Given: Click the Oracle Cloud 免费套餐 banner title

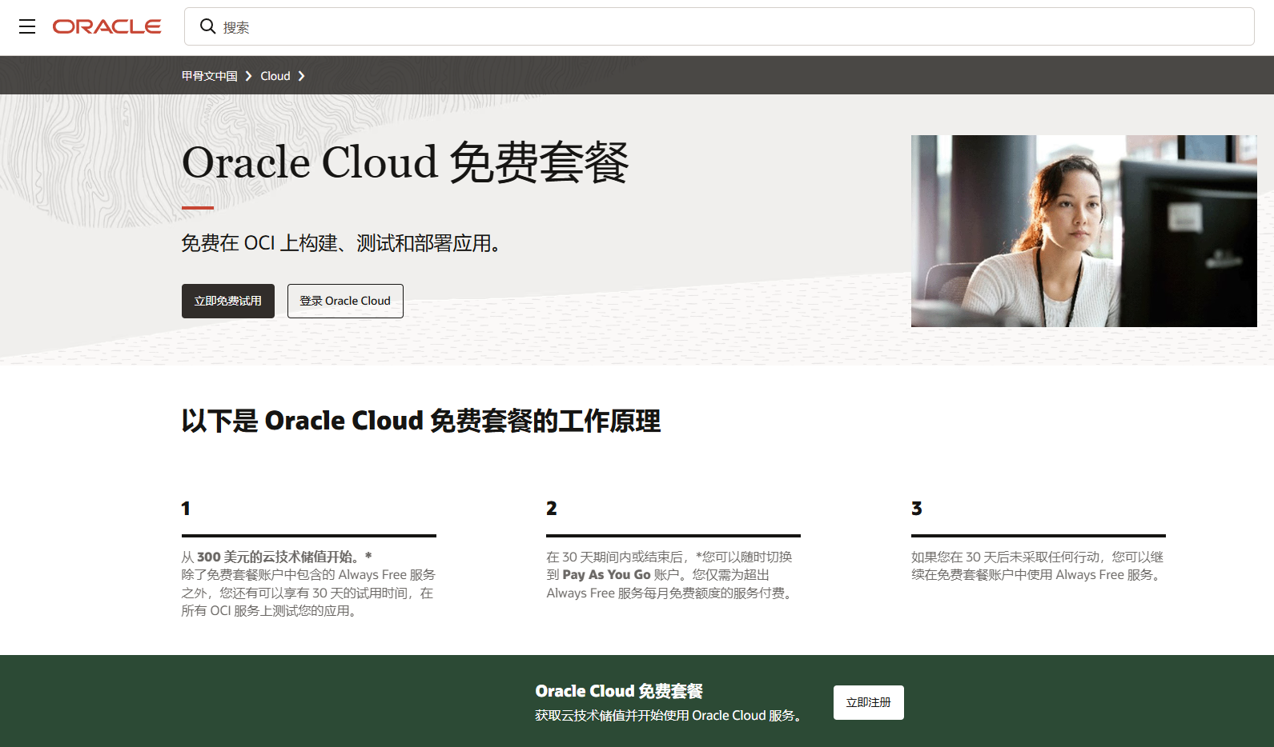Looking at the screenshot, I should click(x=619, y=691).
